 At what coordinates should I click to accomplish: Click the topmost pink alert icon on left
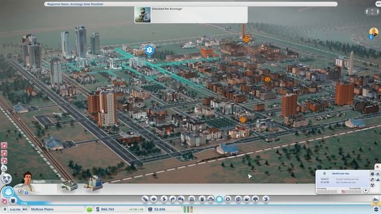[4, 145]
